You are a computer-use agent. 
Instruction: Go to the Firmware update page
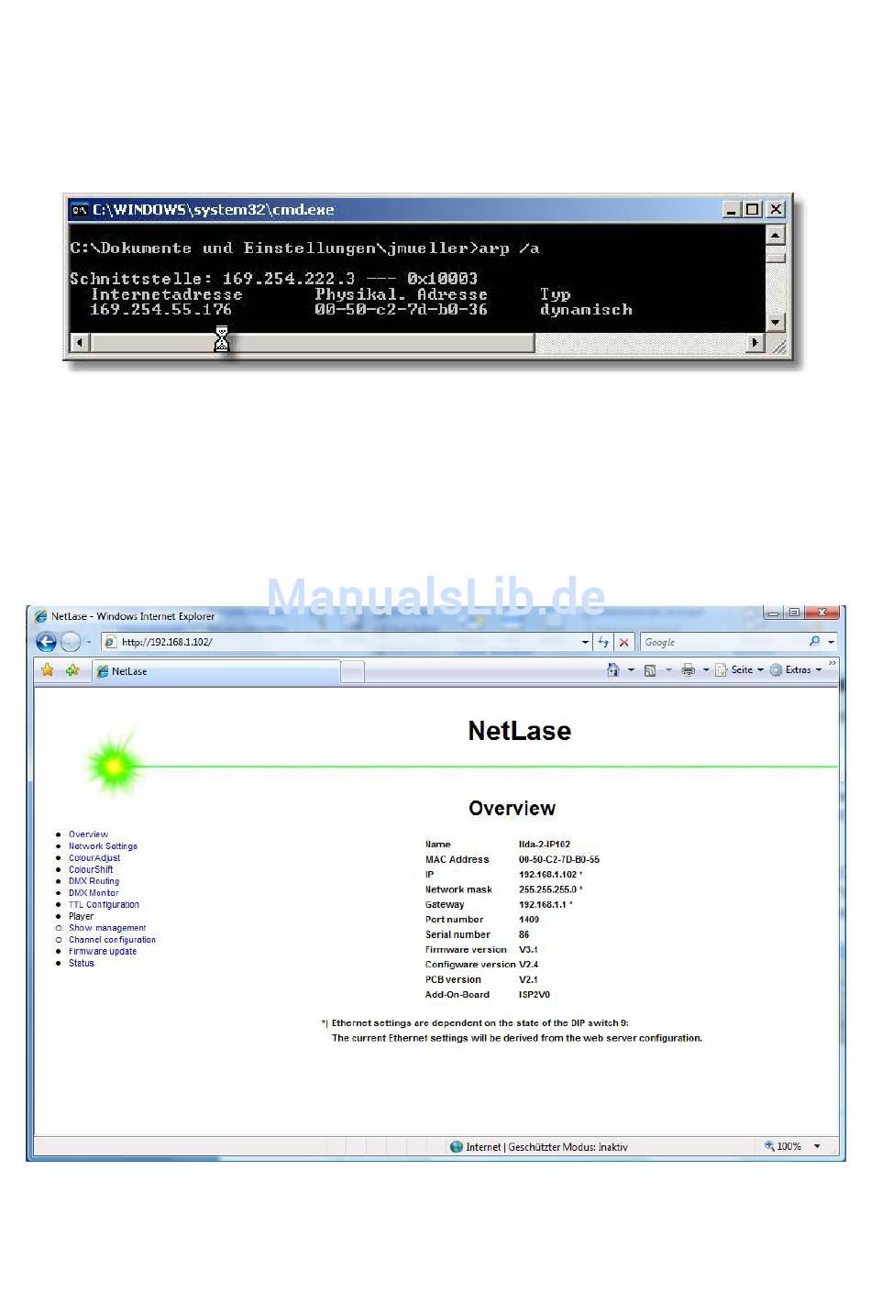(x=103, y=952)
